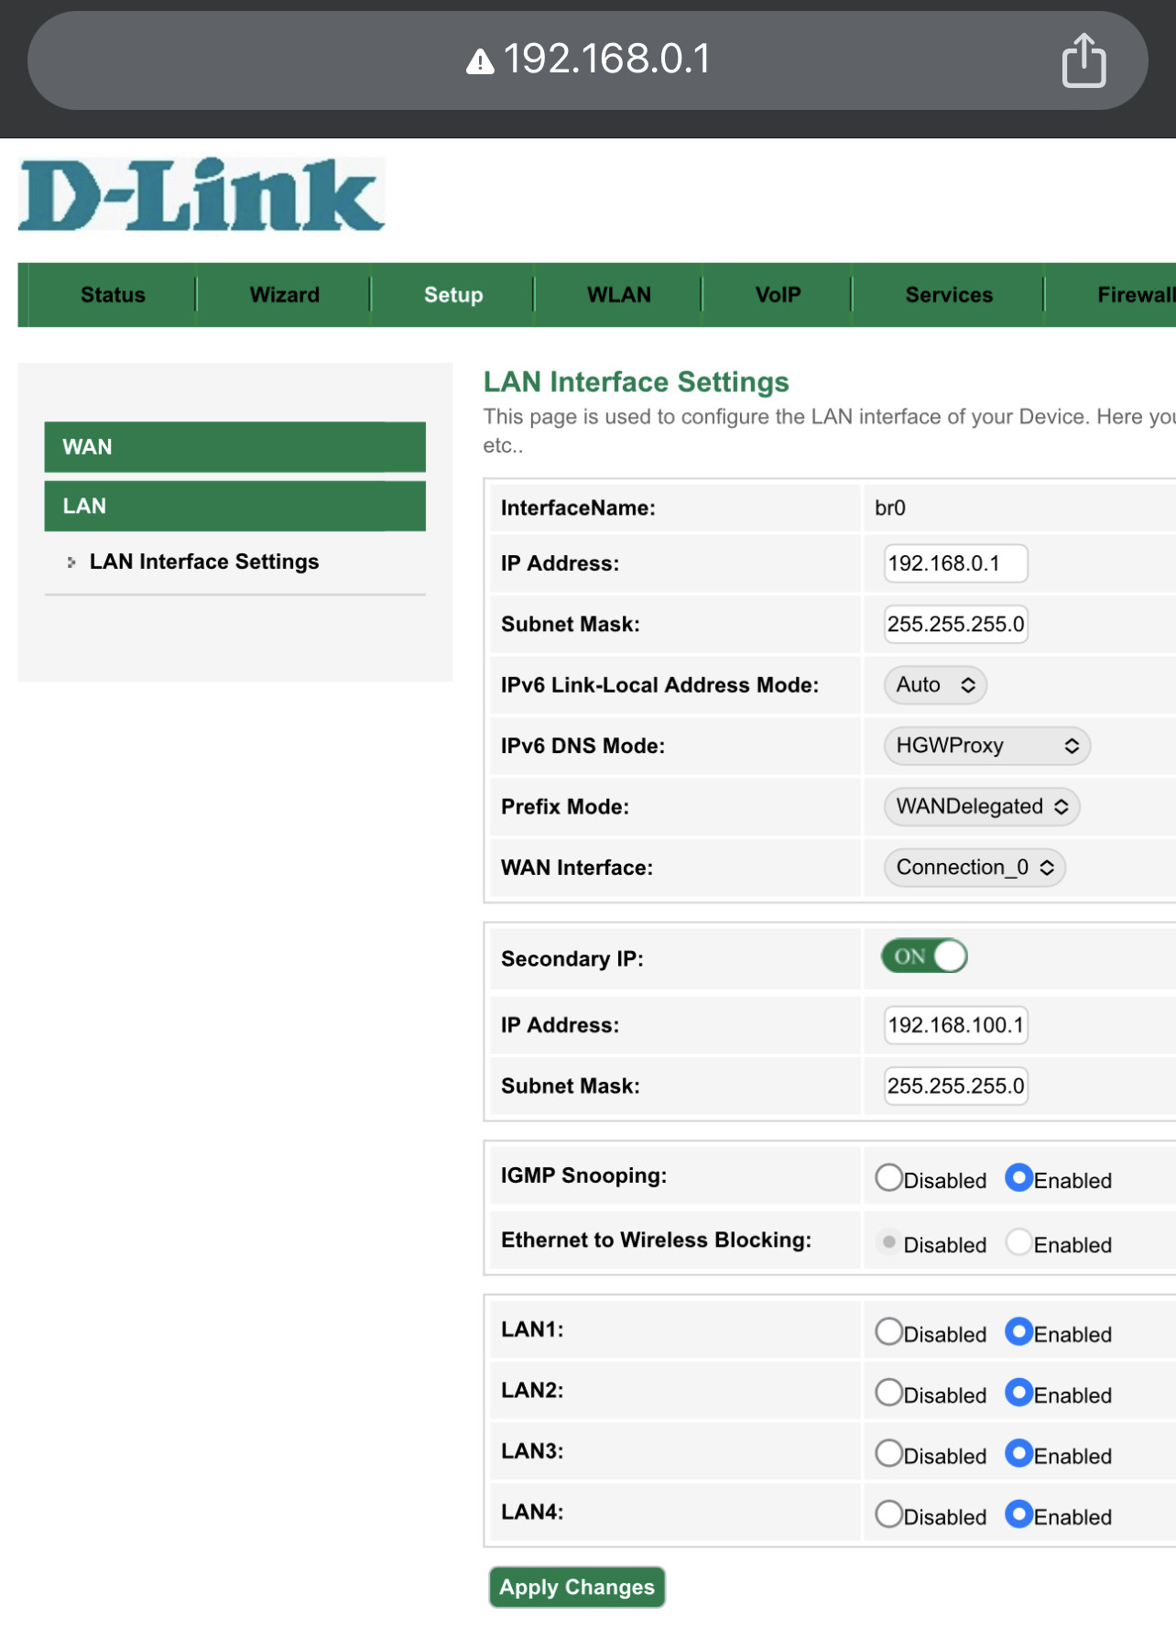The width and height of the screenshot is (1176, 1650).
Task: Click the Apply Changes button
Action: (577, 1587)
